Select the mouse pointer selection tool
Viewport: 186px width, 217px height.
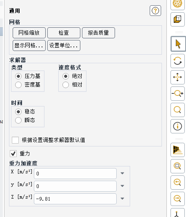click(x=178, y=44)
